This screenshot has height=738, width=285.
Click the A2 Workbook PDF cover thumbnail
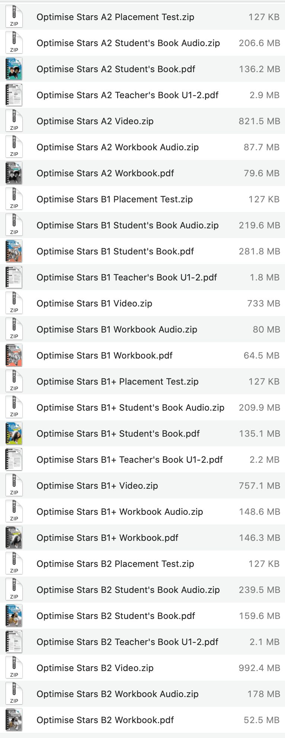[14, 173]
